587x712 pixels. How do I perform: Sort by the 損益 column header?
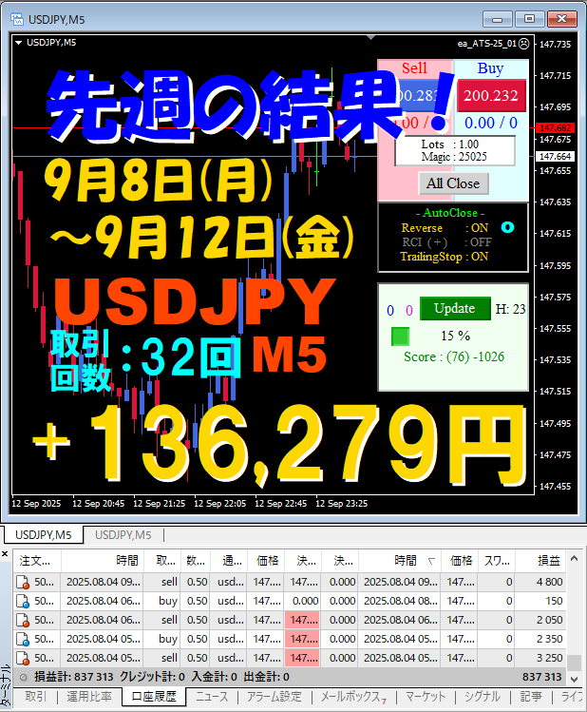pos(540,561)
